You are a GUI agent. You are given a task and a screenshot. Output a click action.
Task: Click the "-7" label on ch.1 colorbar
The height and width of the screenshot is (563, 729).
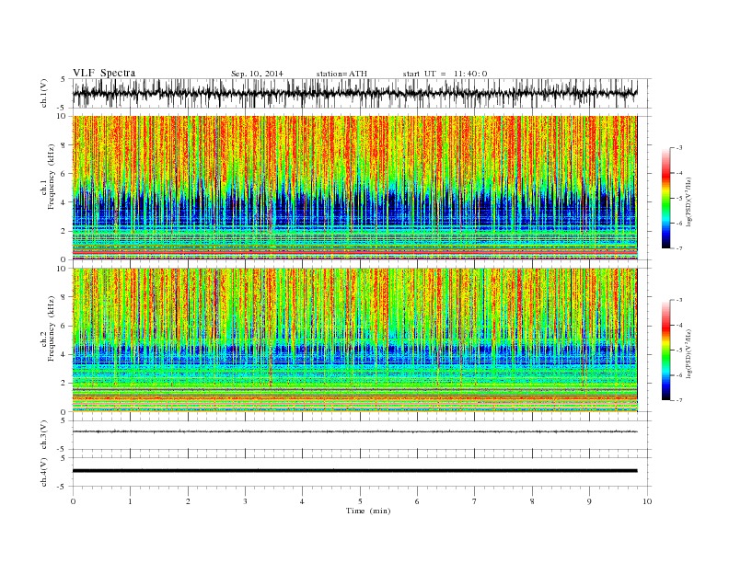pos(678,248)
